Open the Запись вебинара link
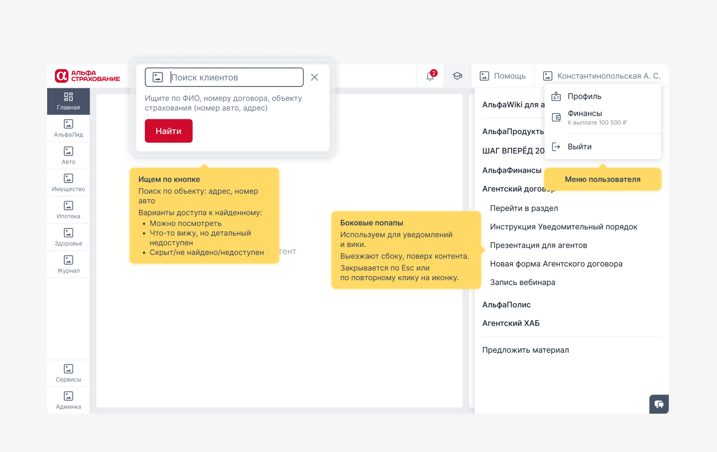This screenshot has width=717, height=452. tap(523, 282)
